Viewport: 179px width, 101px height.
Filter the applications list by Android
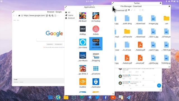[x=70, y=18]
